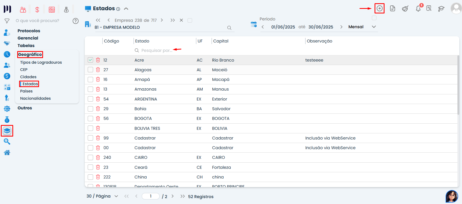Expand the 30 per page dropdown
The width and height of the screenshot is (462, 204).
click(x=116, y=196)
